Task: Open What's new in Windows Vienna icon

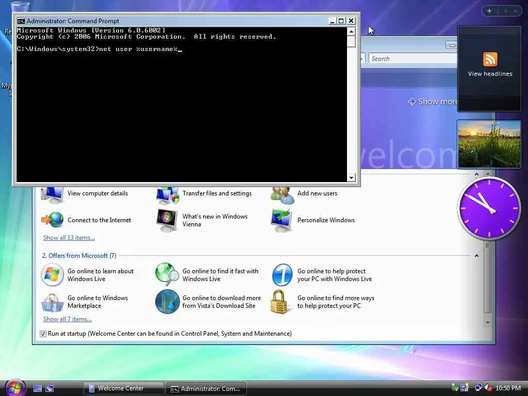Action: point(167,220)
